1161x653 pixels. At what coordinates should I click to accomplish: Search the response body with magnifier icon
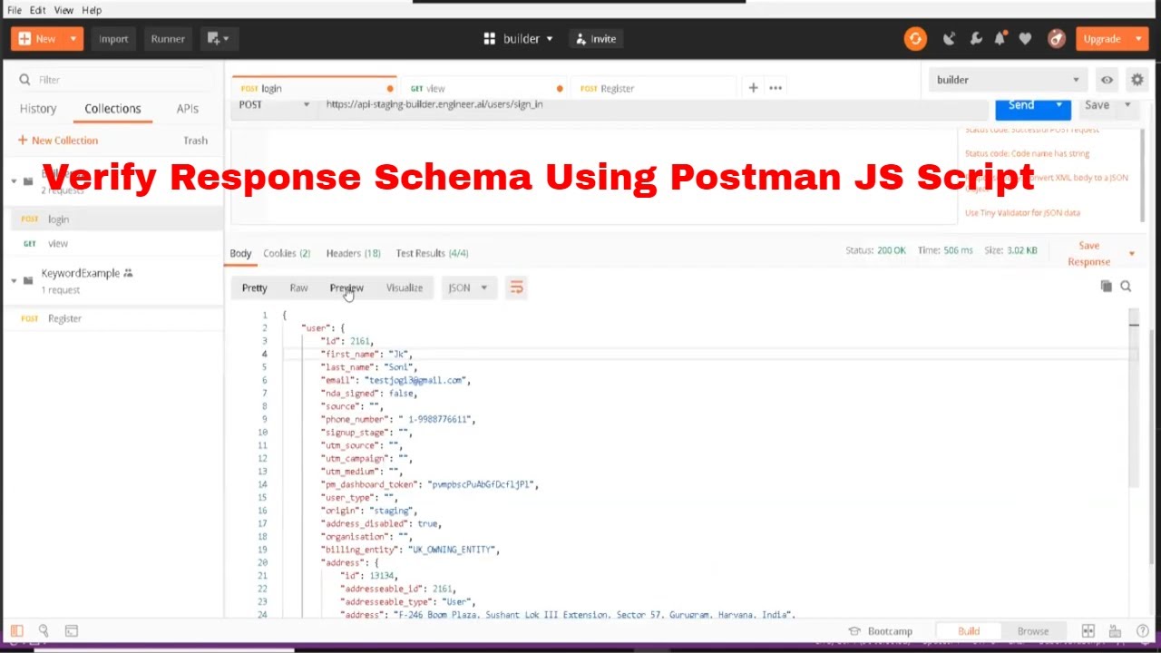(x=1126, y=287)
